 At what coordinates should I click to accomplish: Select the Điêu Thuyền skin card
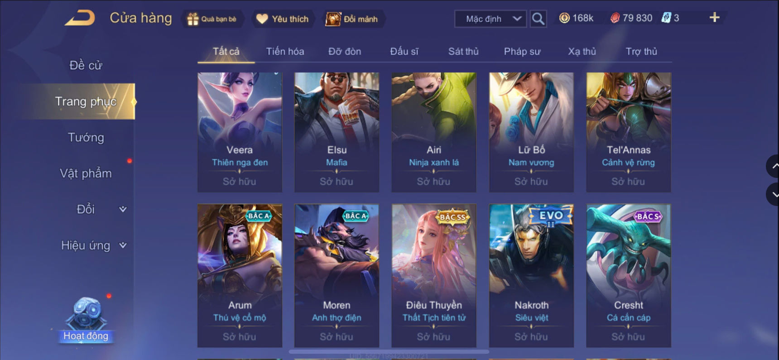[x=434, y=276]
